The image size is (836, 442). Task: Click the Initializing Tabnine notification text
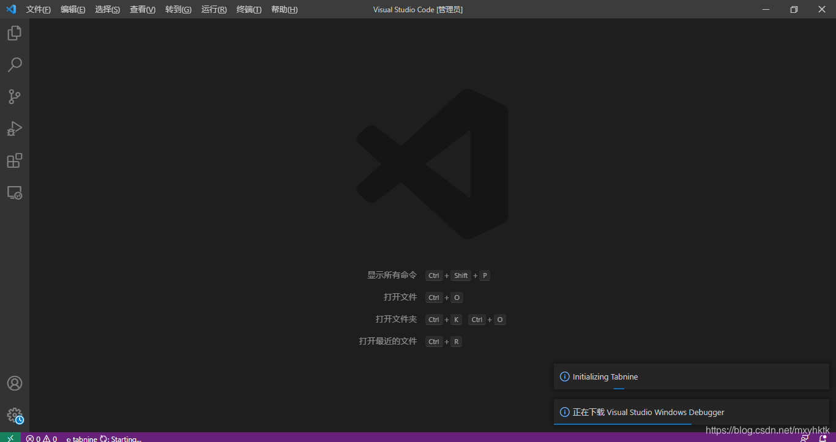click(605, 376)
